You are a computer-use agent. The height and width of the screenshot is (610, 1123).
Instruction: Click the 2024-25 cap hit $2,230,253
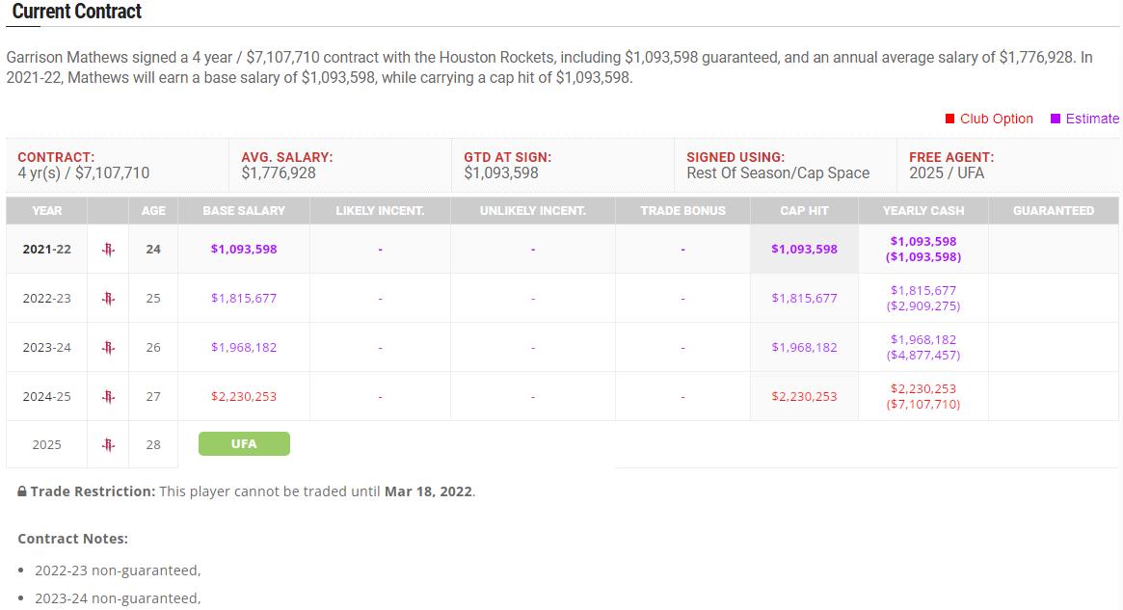click(x=804, y=397)
